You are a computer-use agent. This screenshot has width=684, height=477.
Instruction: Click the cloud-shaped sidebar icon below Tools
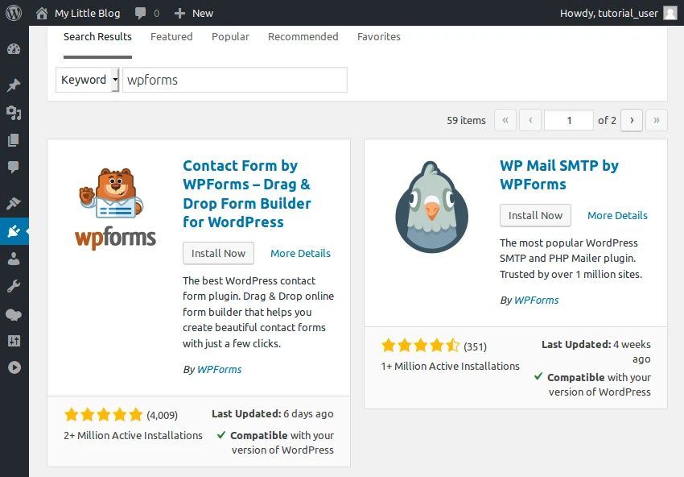[14, 314]
